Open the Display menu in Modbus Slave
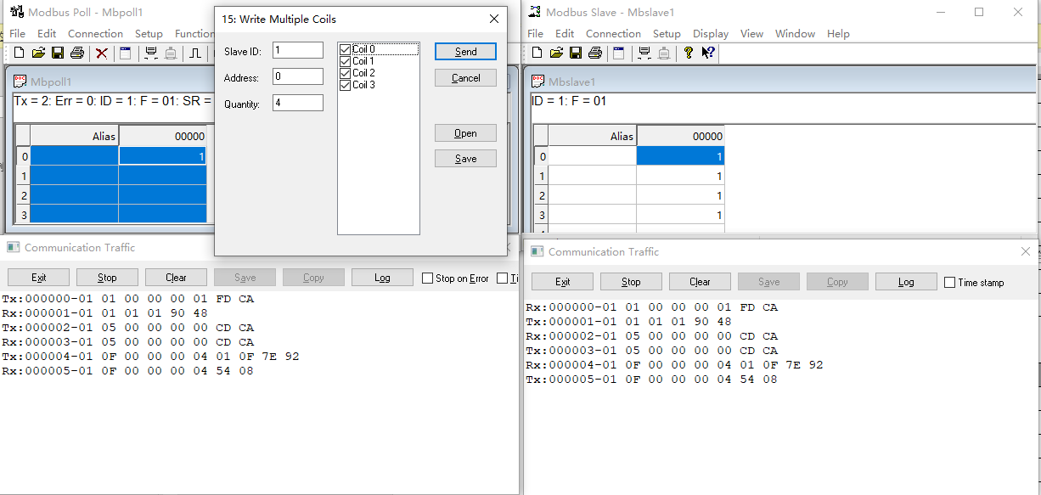The height and width of the screenshot is (495, 1041). pyautogui.click(x=710, y=34)
